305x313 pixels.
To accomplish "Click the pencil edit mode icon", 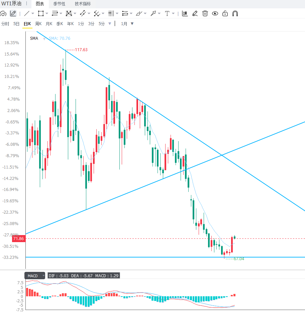I will [13, 14].
